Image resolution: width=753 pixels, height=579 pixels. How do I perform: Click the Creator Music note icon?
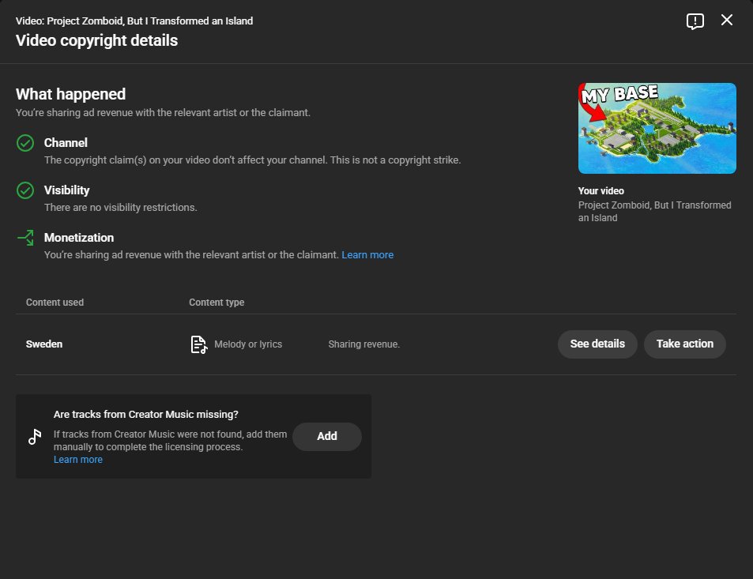35,436
